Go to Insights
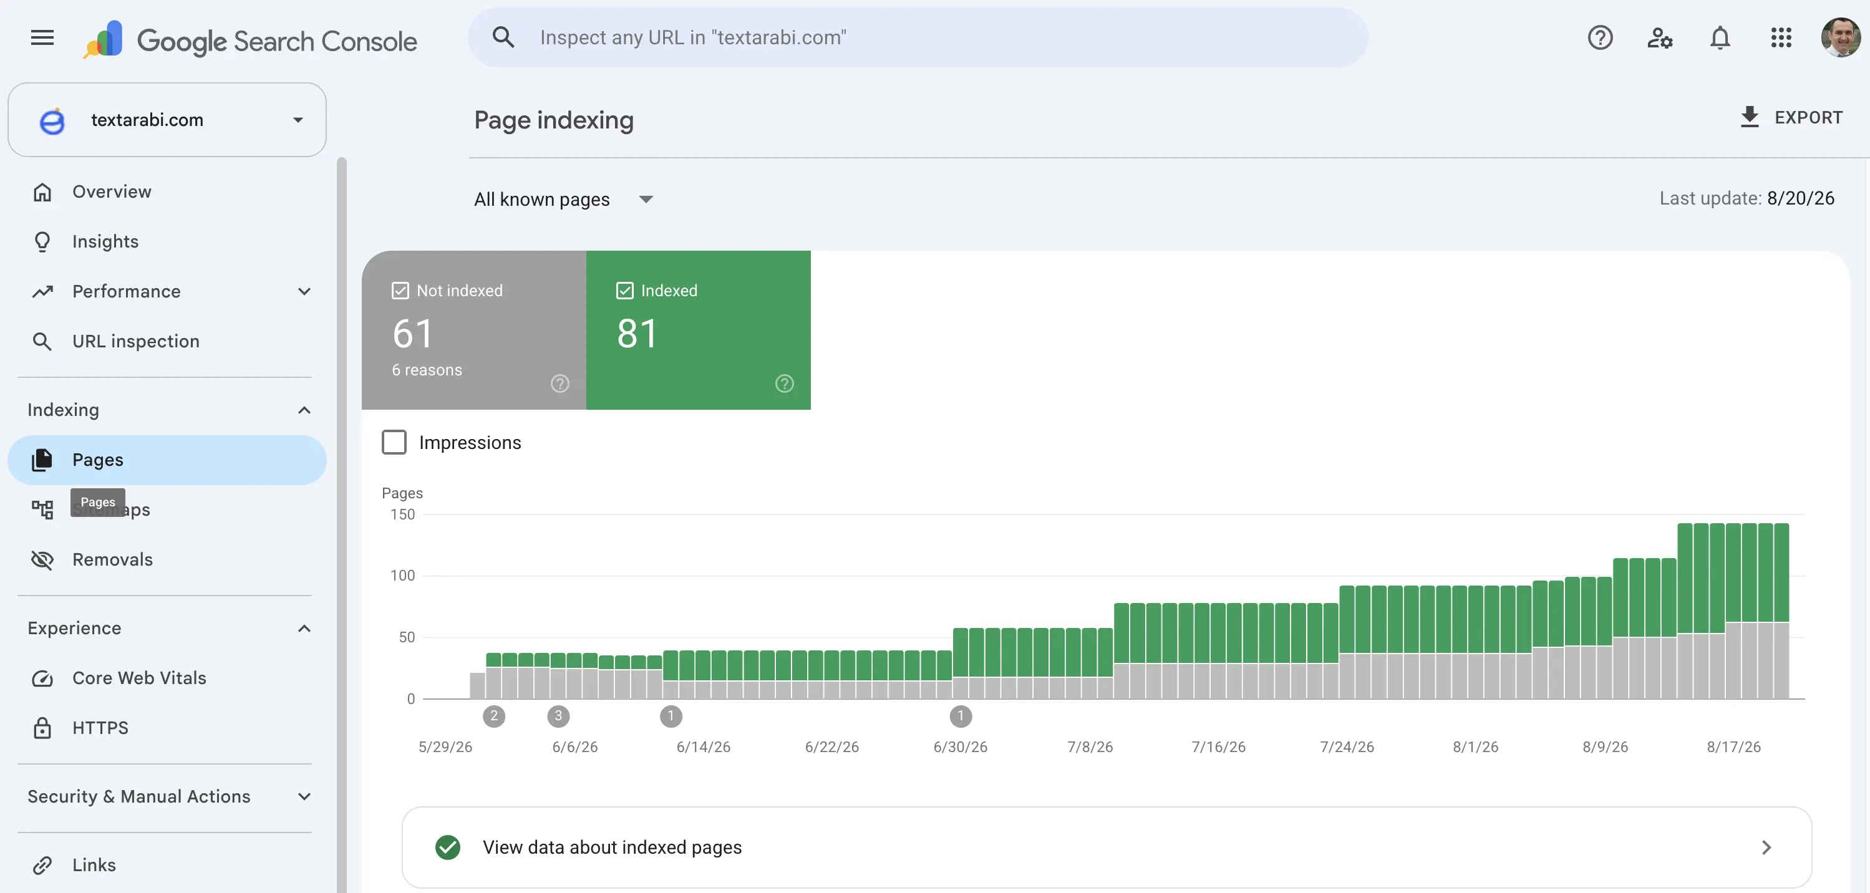 click(167, 242)
